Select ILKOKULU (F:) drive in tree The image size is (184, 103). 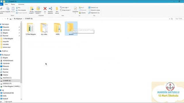(x=7, y=84)
